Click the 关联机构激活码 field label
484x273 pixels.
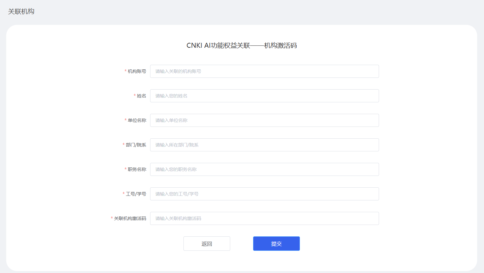click(x=130, y=218)
